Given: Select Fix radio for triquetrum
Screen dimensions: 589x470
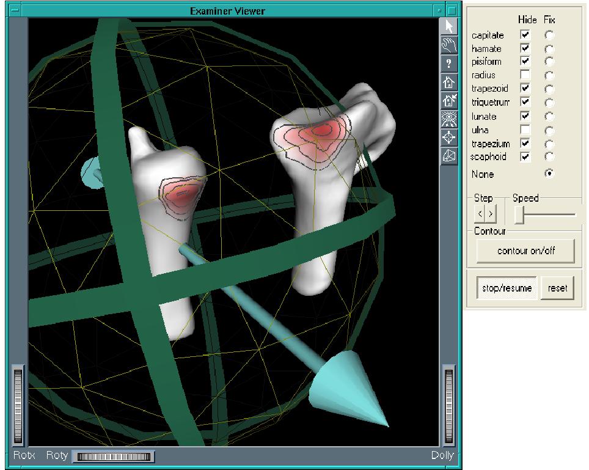Looking at the screenshot, I should 549,103.
